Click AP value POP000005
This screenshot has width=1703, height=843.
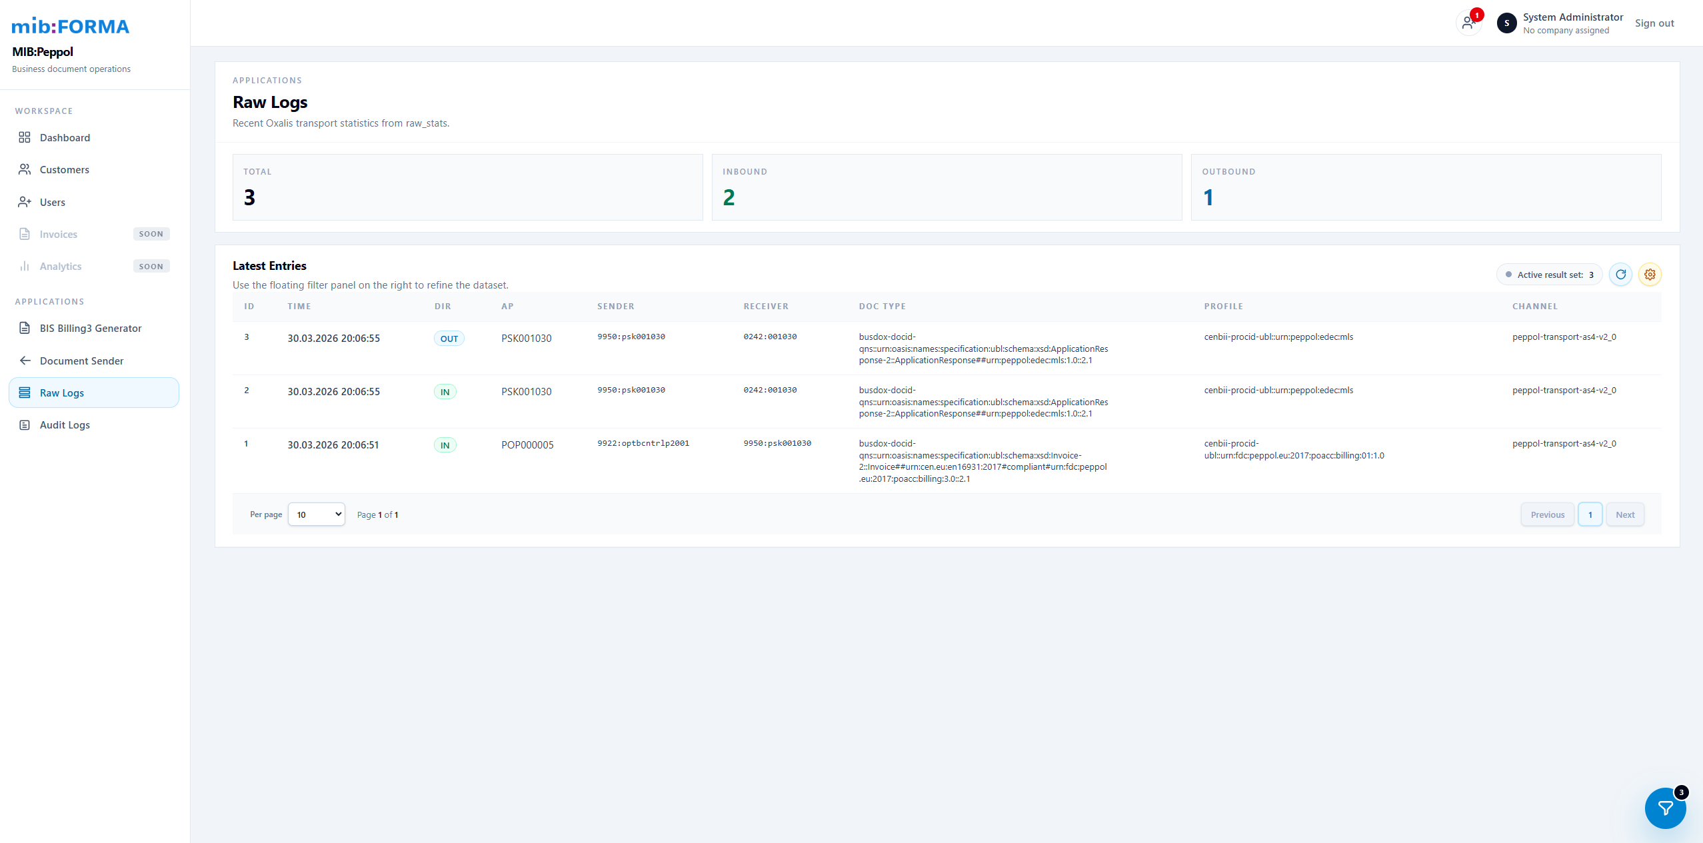527,445
